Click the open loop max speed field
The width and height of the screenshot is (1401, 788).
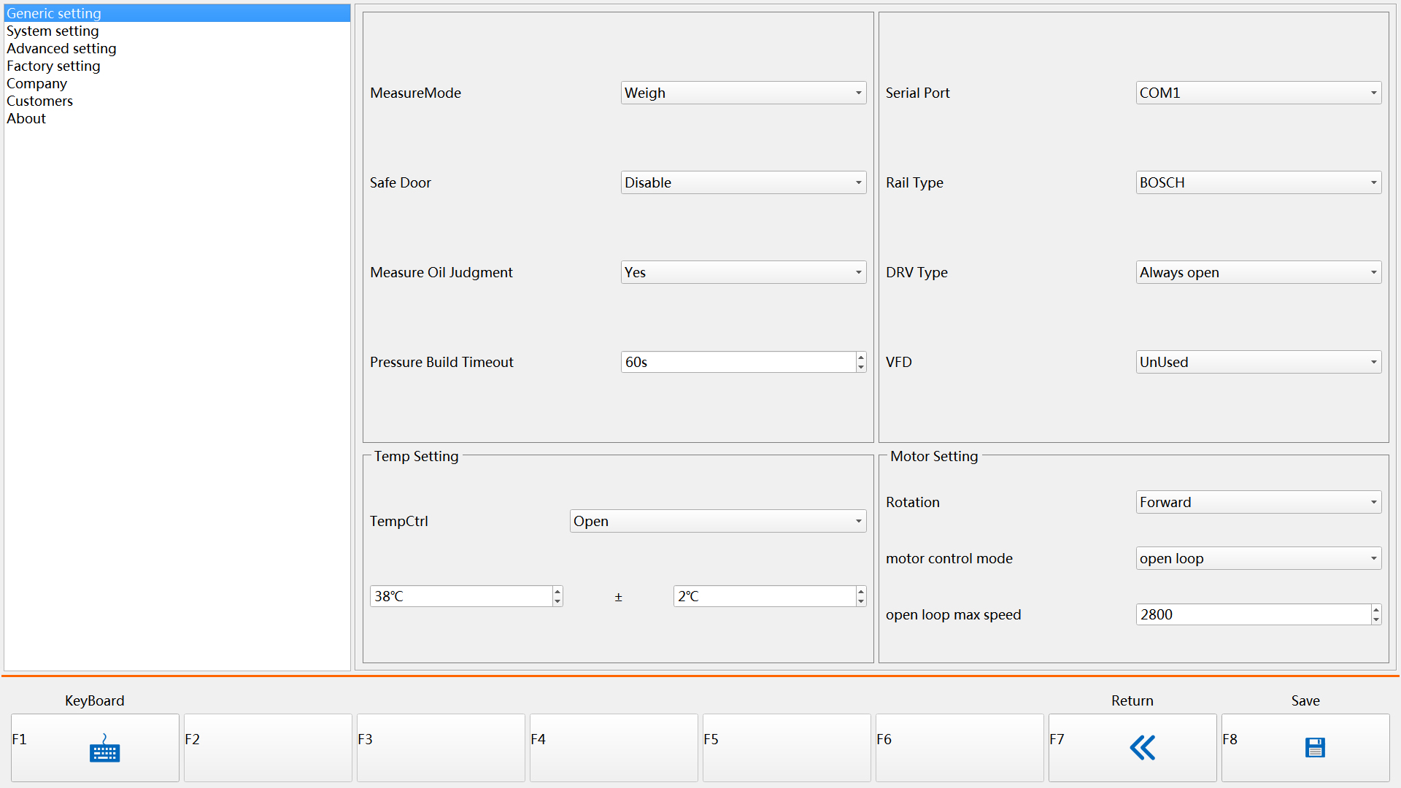[x=1251, y=614]
